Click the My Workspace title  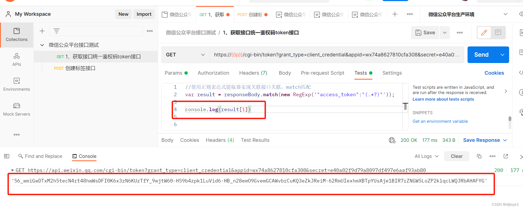tap(33, 14)
